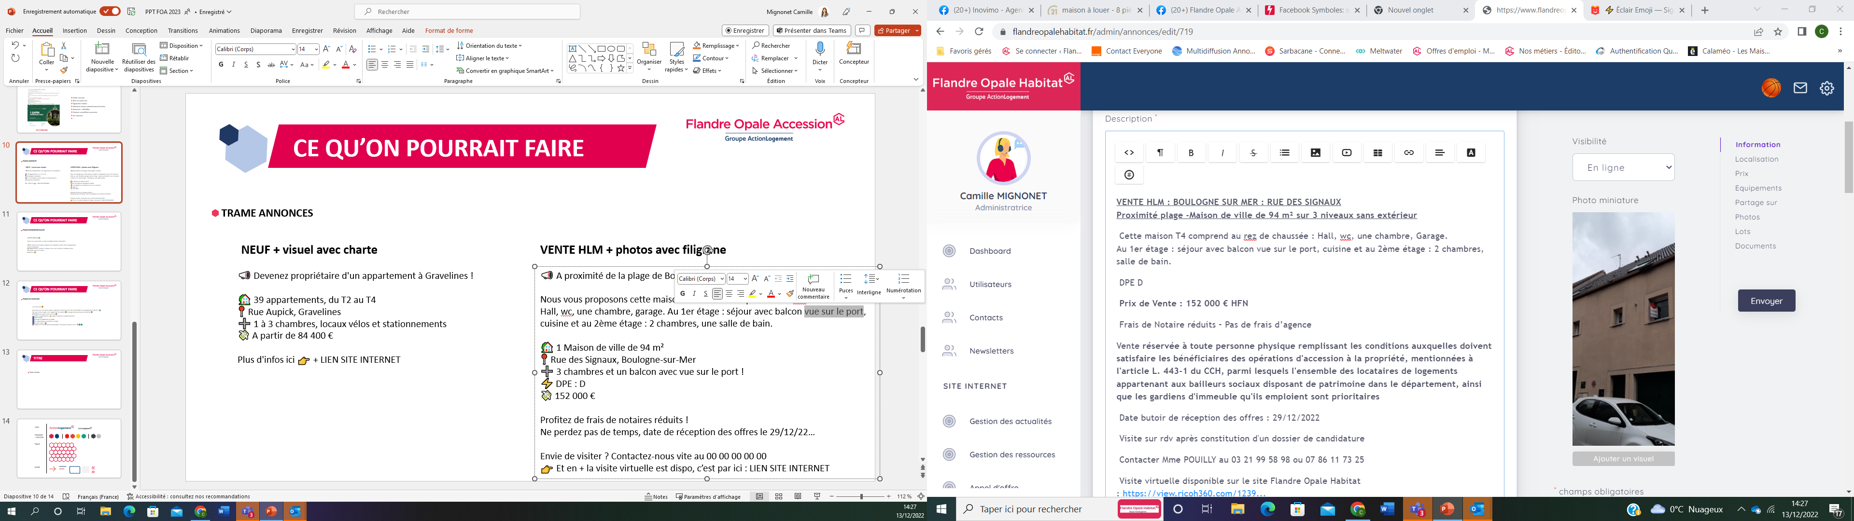The height and width of the screenshot is (521, 1854).
Task: Open the Calibri (Corps) font dropdown in ribbon
Action: coord(293,49)
